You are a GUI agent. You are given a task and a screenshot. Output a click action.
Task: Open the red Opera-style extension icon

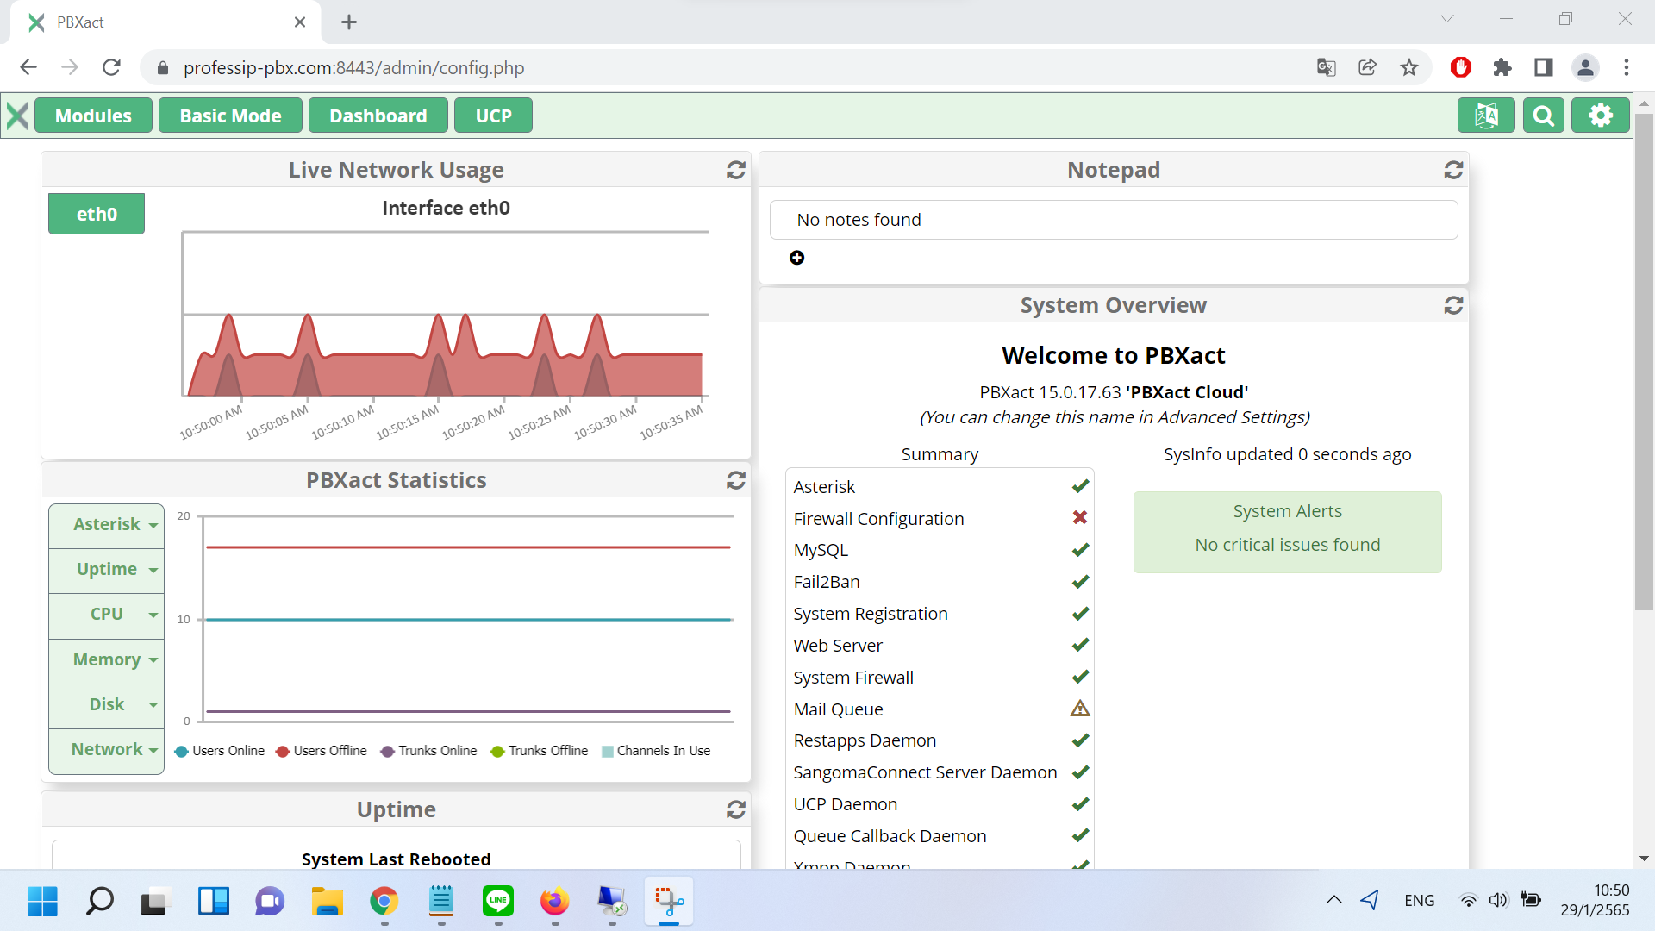coord(1461,67)
